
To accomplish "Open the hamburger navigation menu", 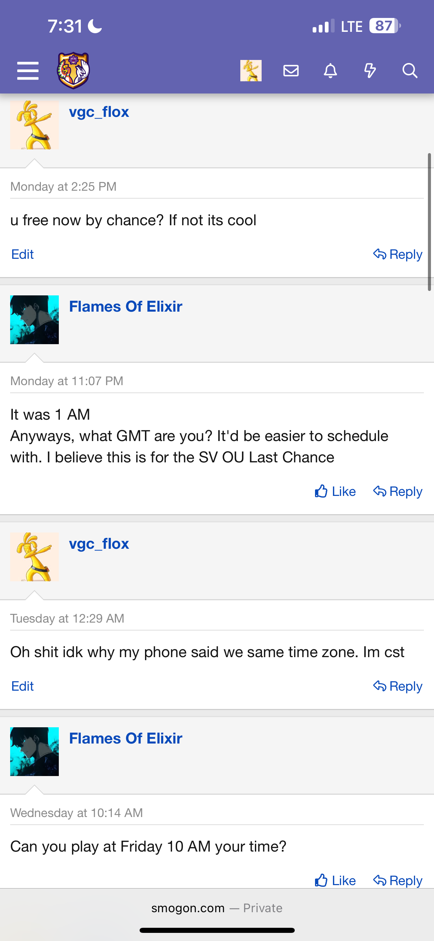I will click(28, 70).
